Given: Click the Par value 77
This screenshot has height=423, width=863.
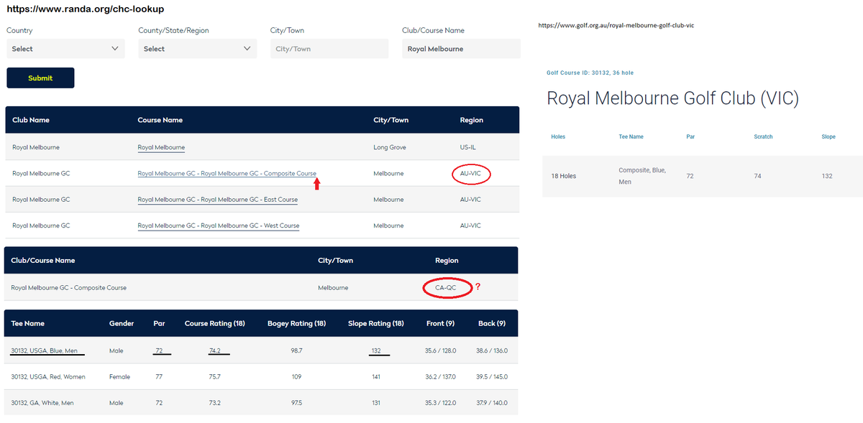Looking at the screenshot, I should (x=159, y=376).
